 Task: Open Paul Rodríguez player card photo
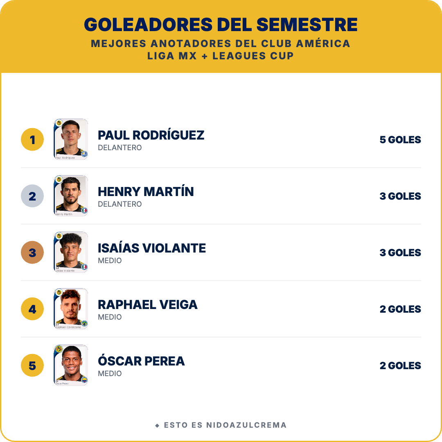click(71, 140)
